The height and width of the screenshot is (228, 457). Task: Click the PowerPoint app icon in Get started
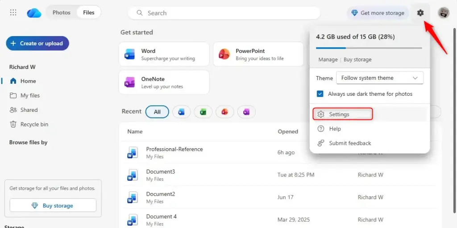224,54
